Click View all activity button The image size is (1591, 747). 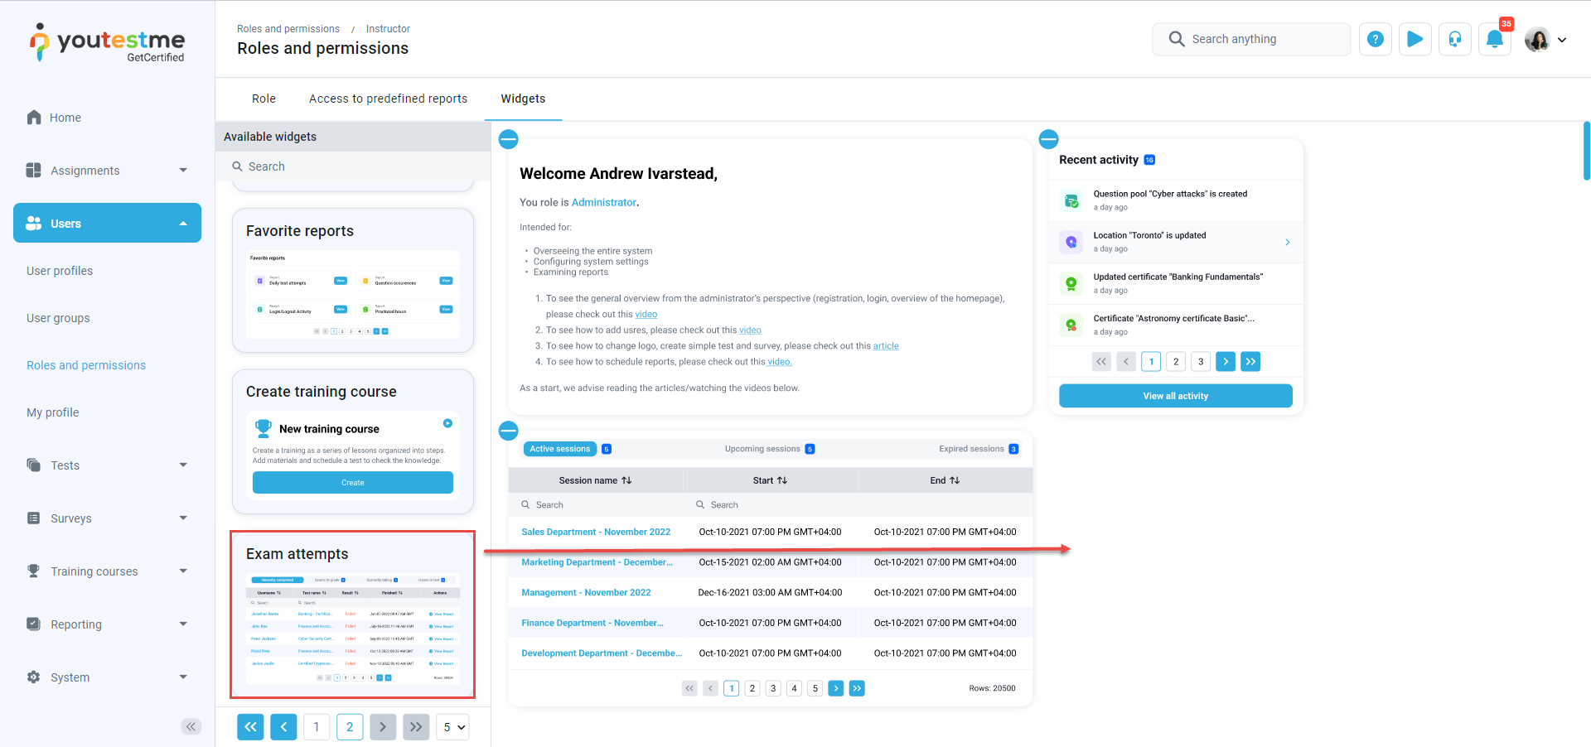click(1176, 396)
